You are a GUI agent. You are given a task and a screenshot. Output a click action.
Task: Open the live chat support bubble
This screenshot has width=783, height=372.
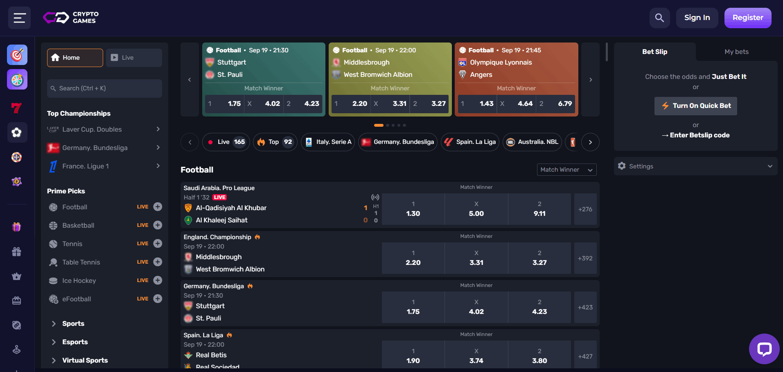[764, 349]
